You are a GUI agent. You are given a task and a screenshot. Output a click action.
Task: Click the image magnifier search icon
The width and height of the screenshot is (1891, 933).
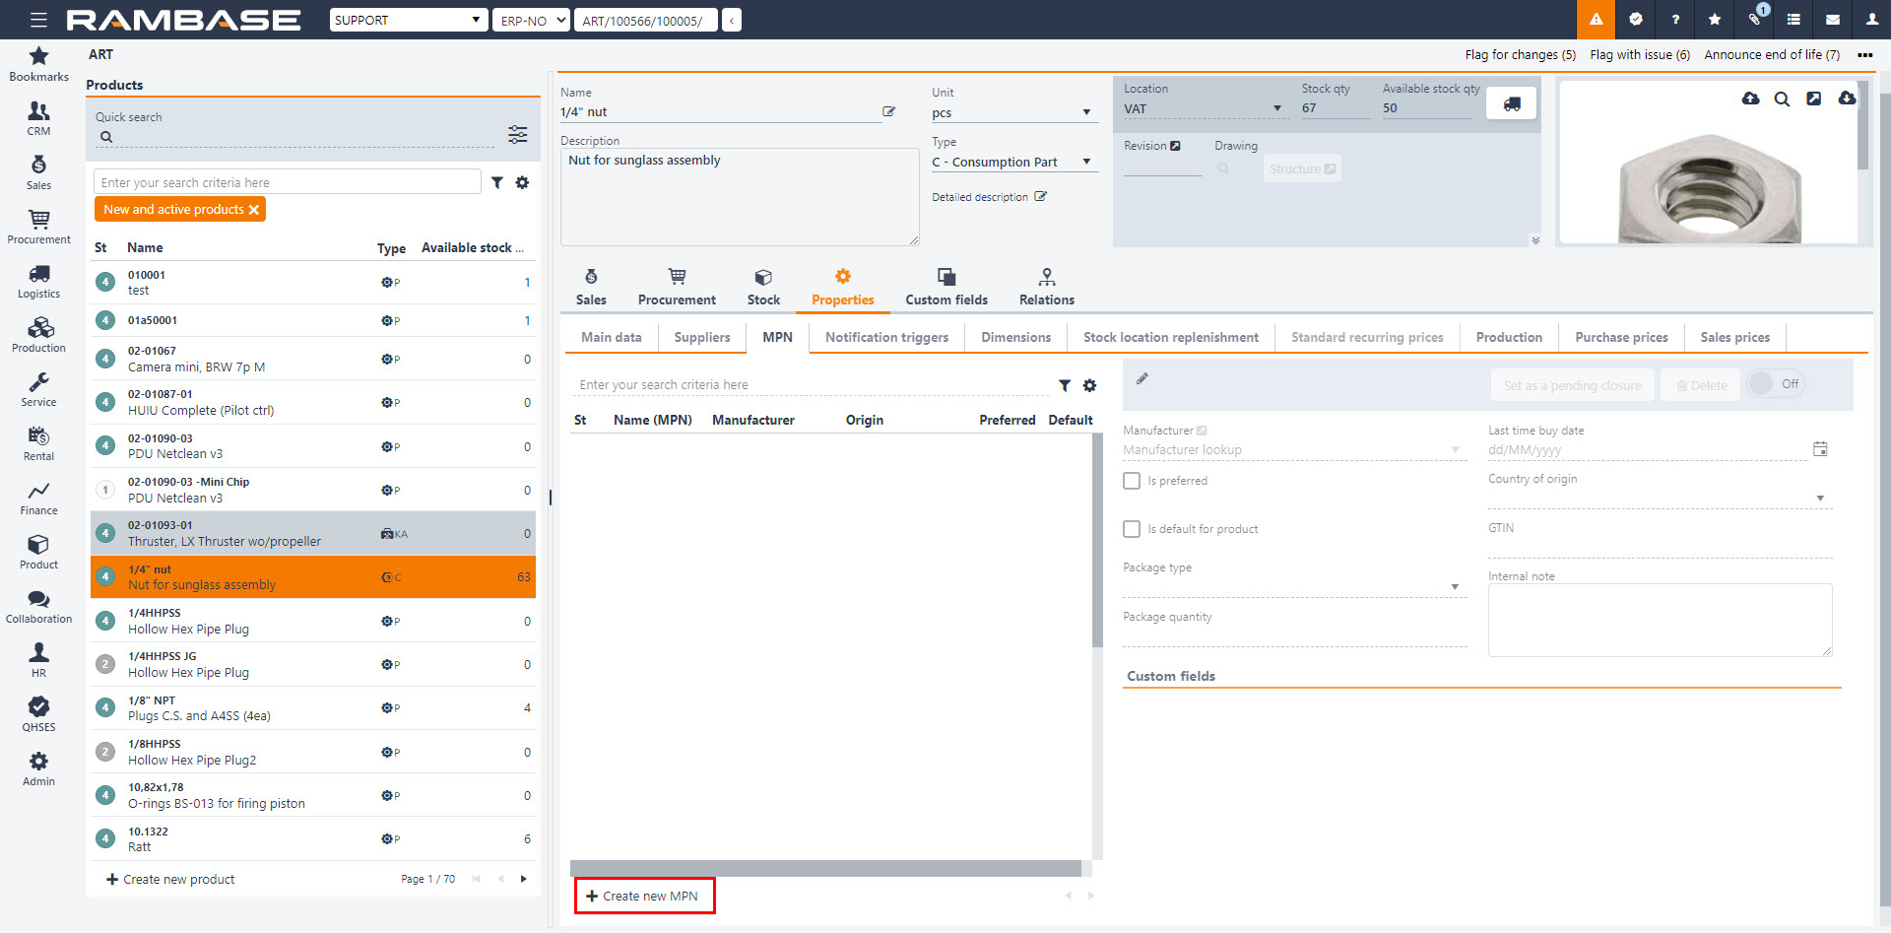(1782, 99)
